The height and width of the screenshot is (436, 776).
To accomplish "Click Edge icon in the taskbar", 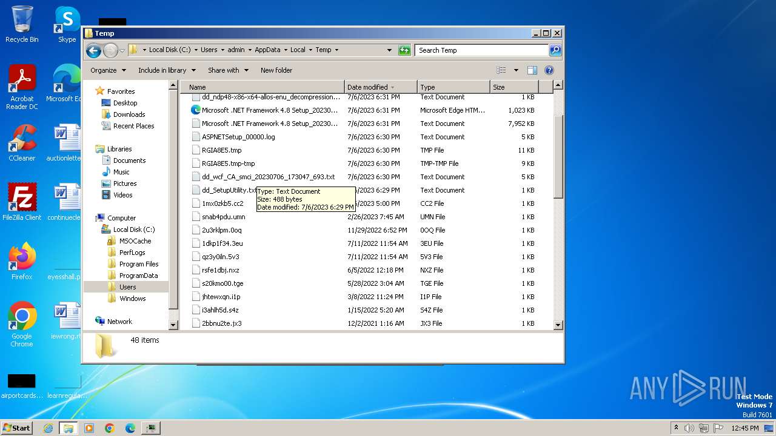I will pyautogui.click(x=130, y=428).
